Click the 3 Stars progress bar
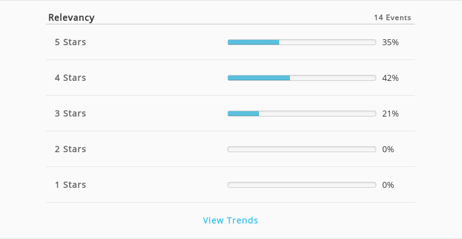 click(302, 114)
